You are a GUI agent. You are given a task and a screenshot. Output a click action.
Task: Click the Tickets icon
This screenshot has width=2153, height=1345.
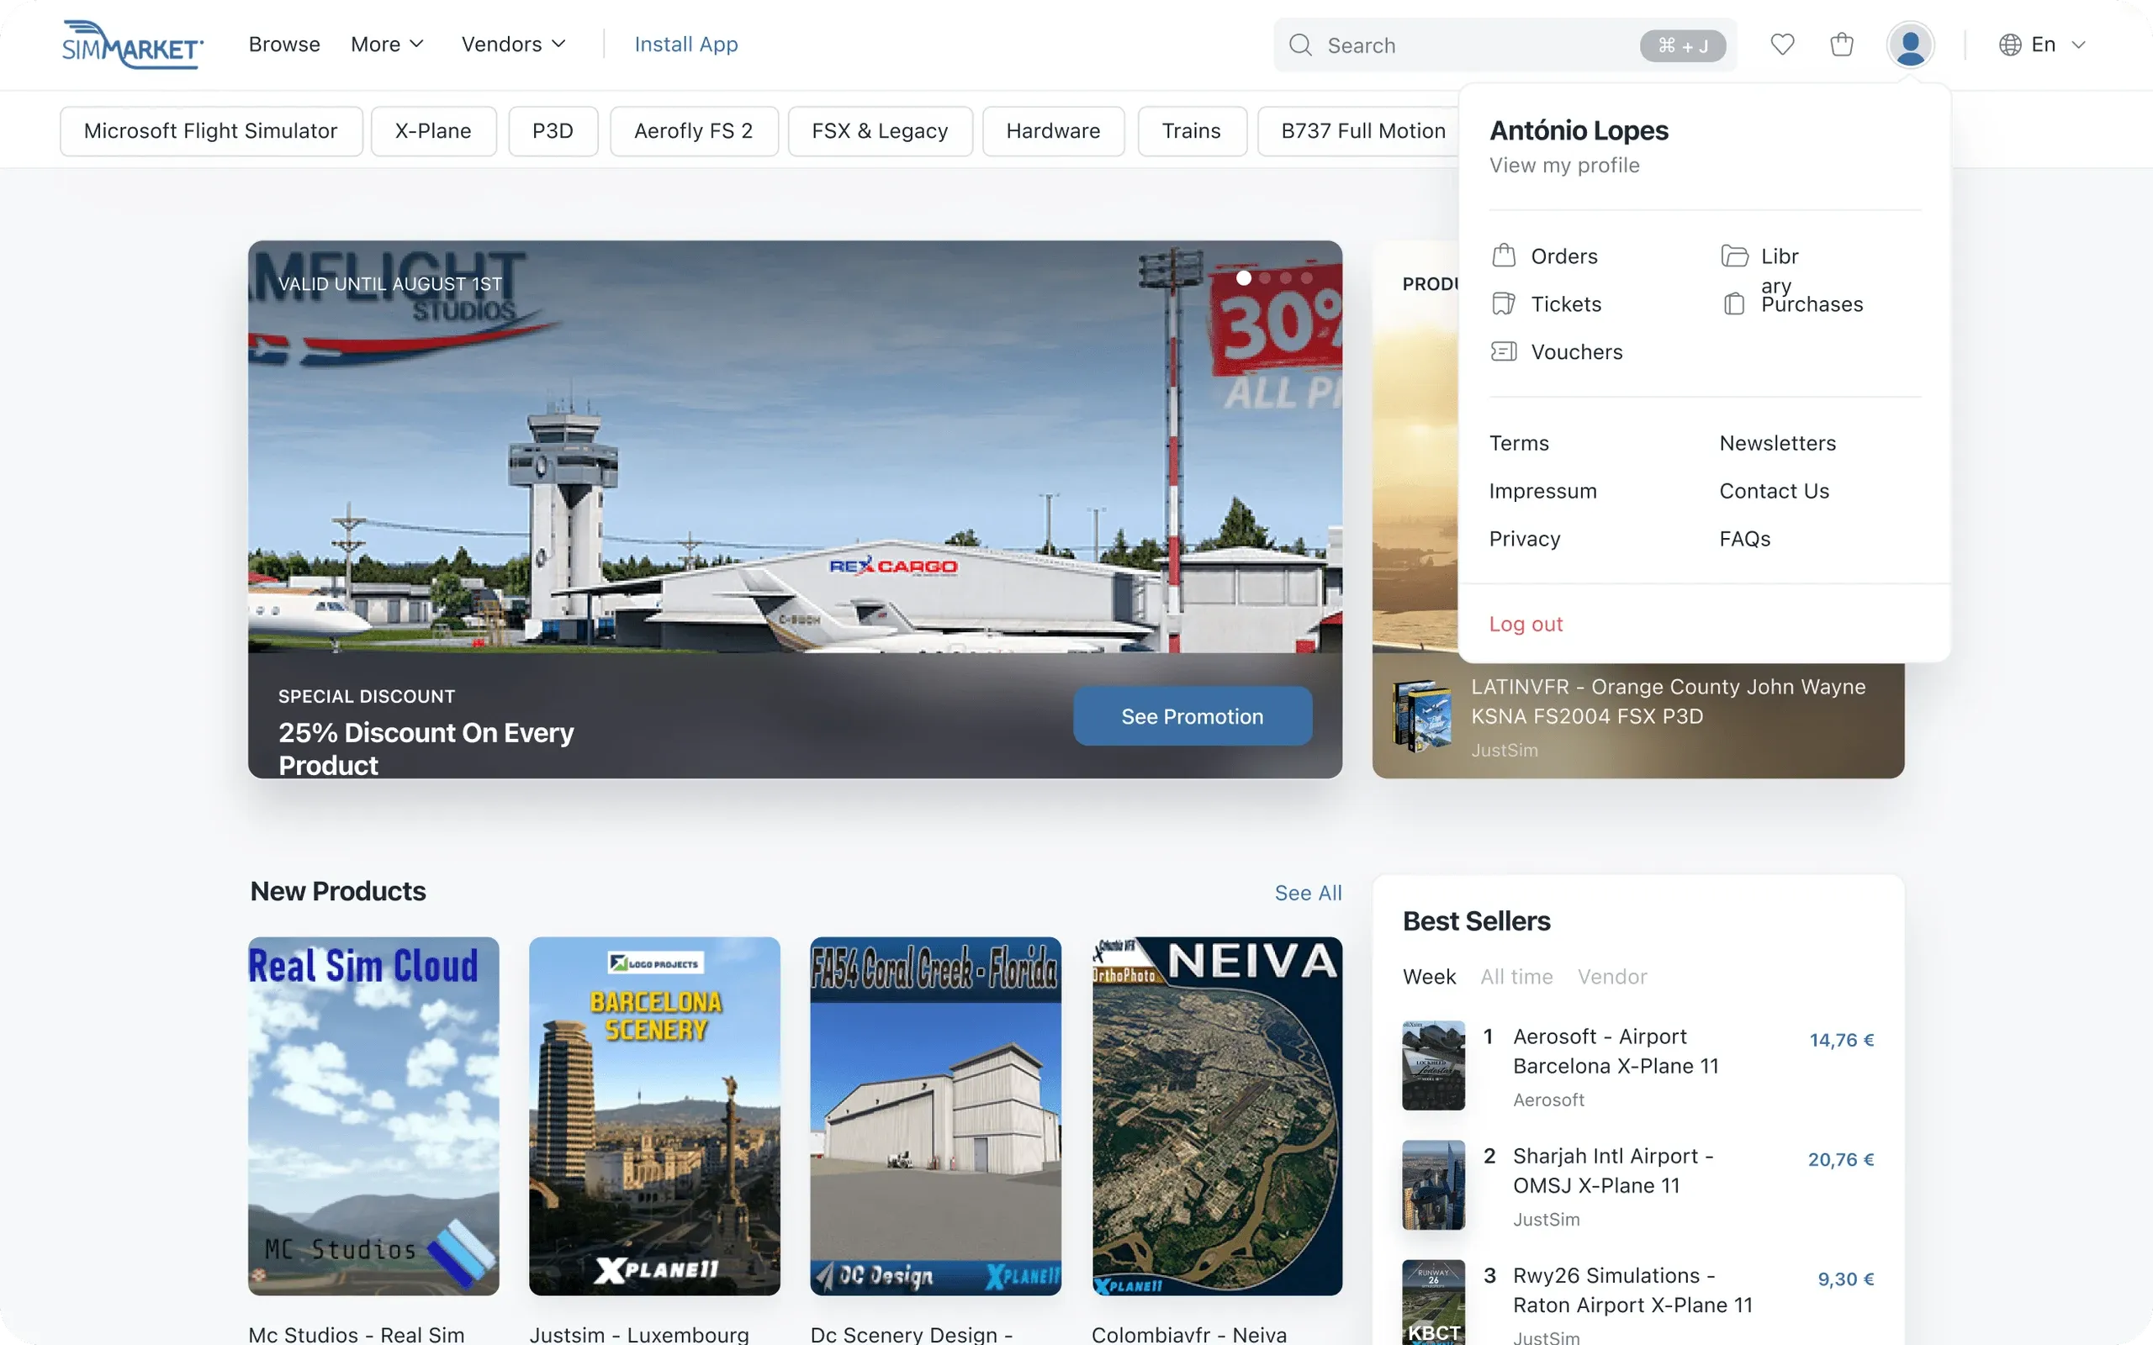[1504, 304]
